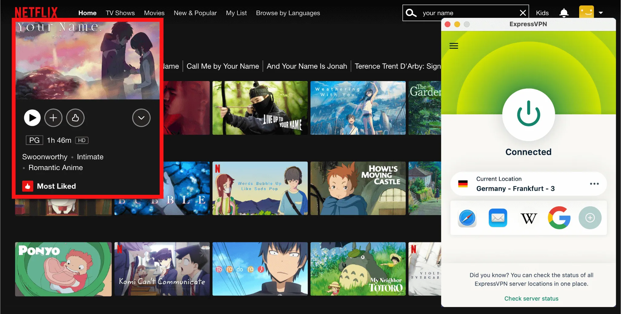Open Words Bubble Up Like Soda Pop
This screenshot has width=621, height=314.
click(260, 188)
